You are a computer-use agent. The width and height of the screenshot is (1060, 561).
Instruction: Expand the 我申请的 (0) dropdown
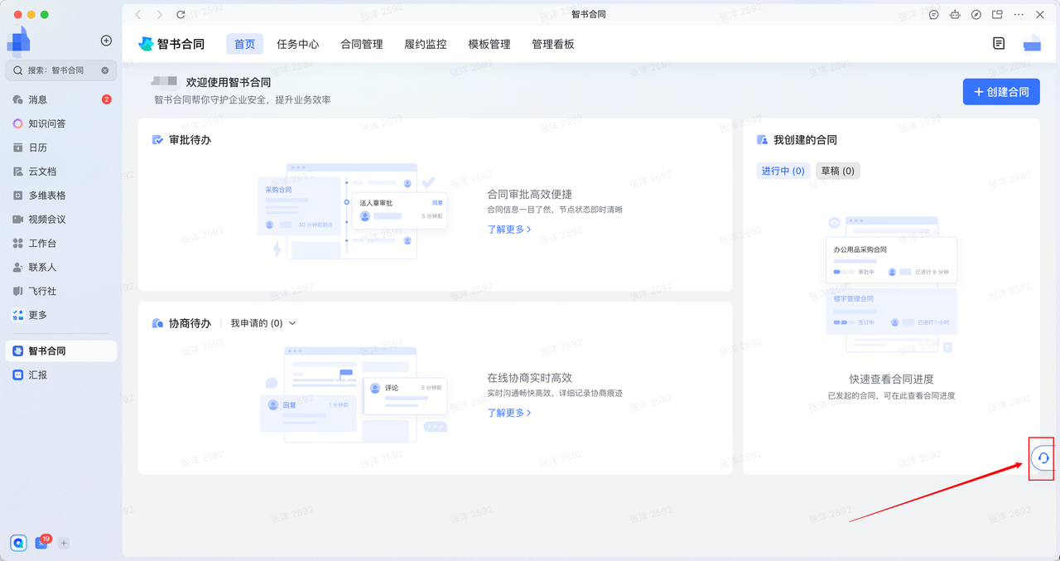point(263,323)
